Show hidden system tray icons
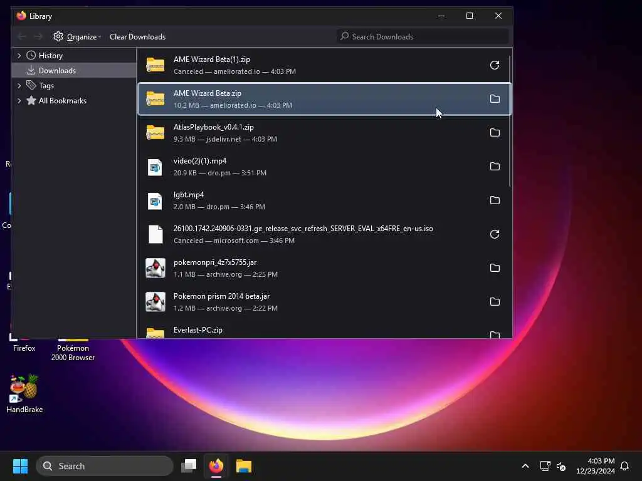This screenshot has width=642, height=481. pyautogui.click(x=525, y=466)
